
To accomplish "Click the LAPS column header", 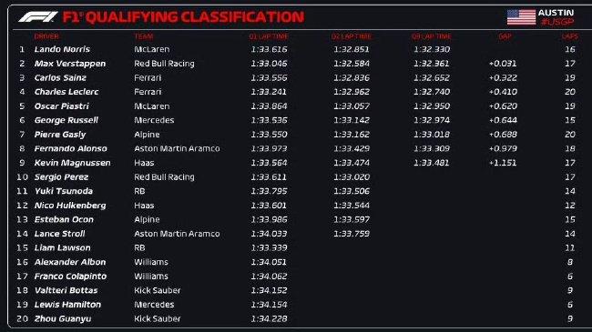I will tap(570, 36).
